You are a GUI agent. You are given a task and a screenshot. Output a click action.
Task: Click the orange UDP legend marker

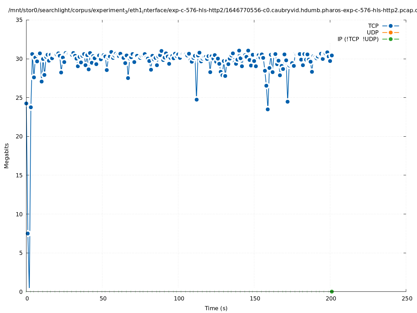(x=391, y=32)
